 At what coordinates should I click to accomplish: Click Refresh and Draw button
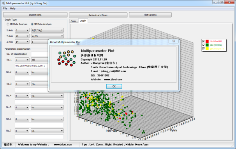point(98,15)
